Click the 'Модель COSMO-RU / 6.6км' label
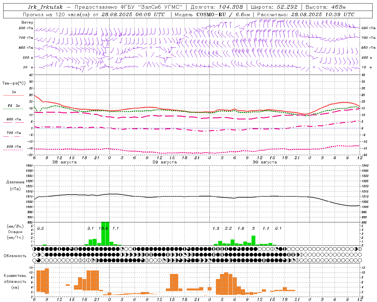377x302 pixels. [x=212, y=14]
